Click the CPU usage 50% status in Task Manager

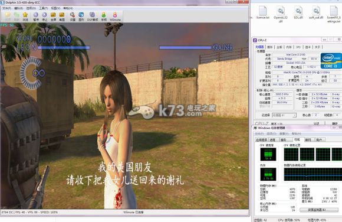click(289, 220)
